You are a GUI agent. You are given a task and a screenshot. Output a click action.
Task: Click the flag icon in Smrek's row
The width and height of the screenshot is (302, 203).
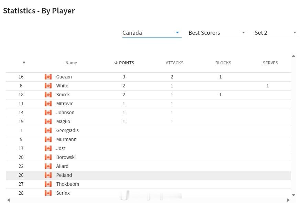(x=48, y=95)
